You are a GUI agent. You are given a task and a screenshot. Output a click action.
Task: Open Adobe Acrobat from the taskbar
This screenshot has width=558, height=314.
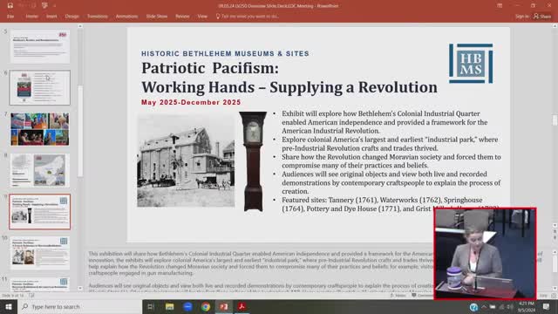coord(242,306)
